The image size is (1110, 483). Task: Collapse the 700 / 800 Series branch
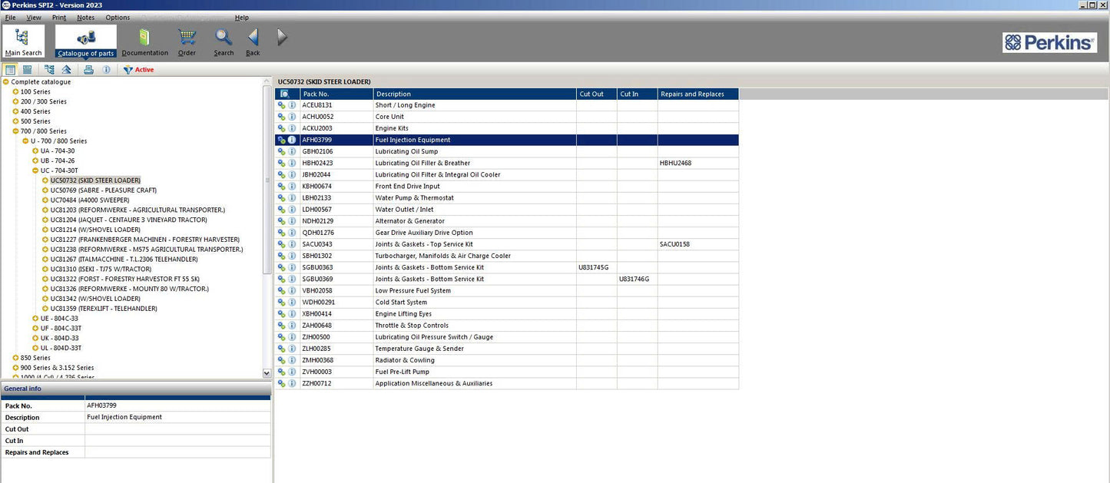(x=15, y=131)
